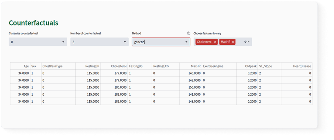Click the Sex column header
Image resolution: width=334 pixels, height=140 pixels.
point(36,66)
